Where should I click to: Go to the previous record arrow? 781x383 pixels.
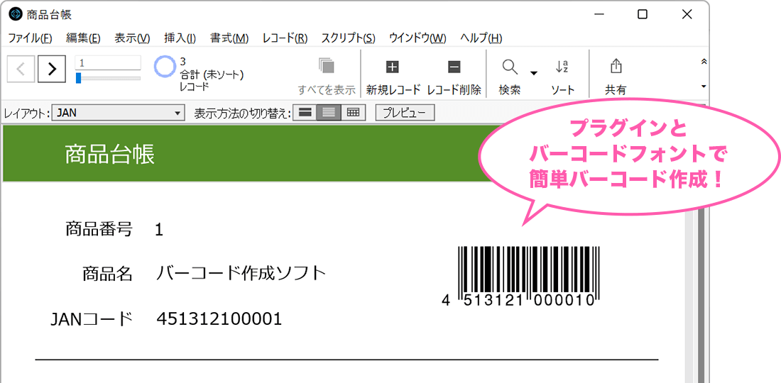[21, 69]
